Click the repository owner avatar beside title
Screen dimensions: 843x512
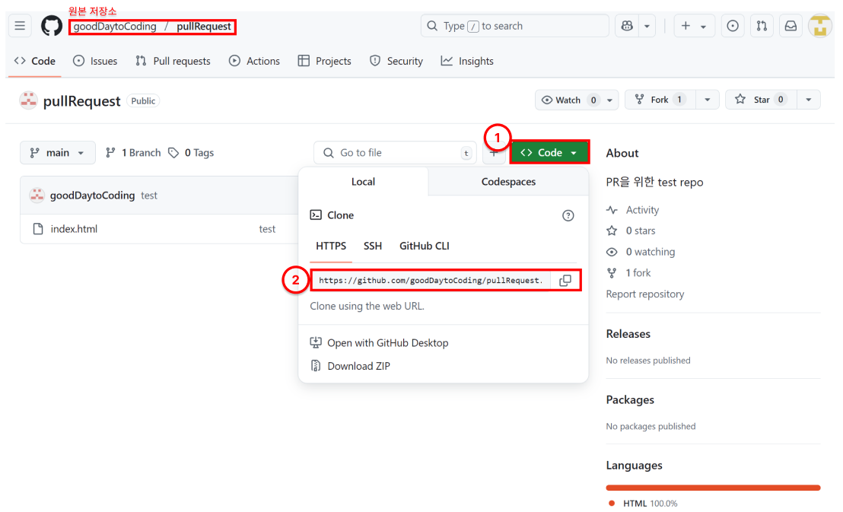pos(28,100)
